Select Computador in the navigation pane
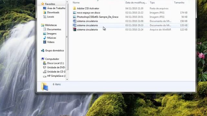The height and width of the screenshot is (116, 207). pos(52,59)
